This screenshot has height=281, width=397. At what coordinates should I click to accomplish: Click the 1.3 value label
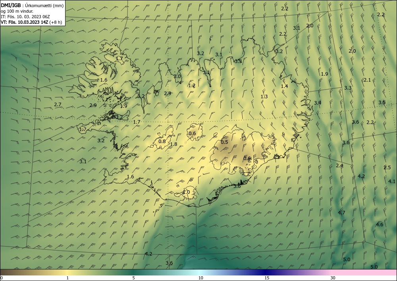[x=264, y=97]
